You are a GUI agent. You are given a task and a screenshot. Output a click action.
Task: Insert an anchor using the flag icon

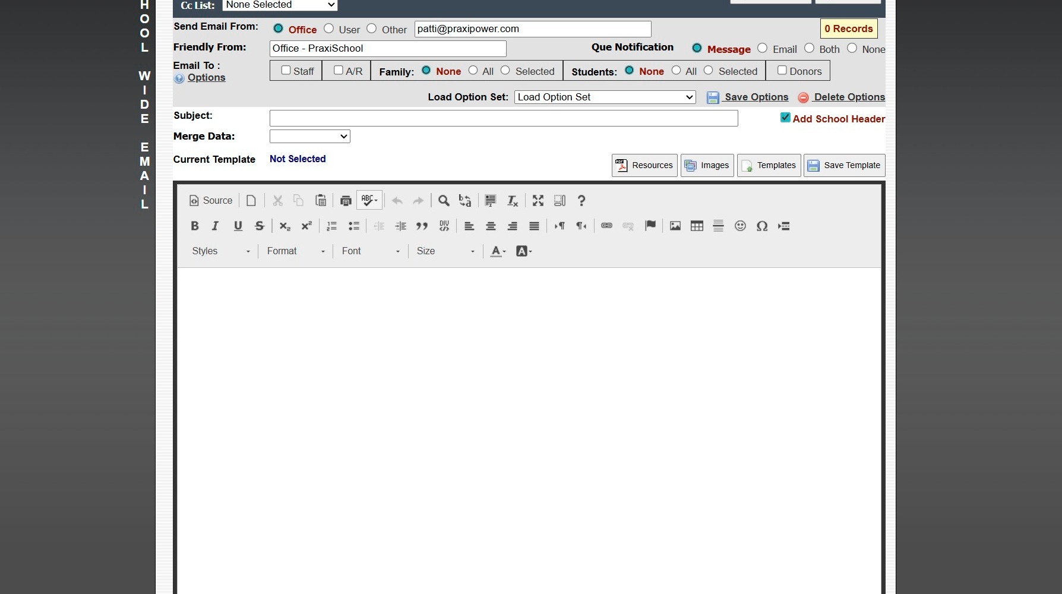coord(650,226)
